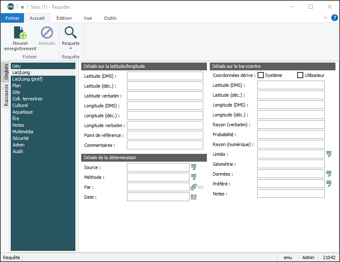Open the lookup list icon beside Unités
The image size is (340, 262).
(329, 154)
